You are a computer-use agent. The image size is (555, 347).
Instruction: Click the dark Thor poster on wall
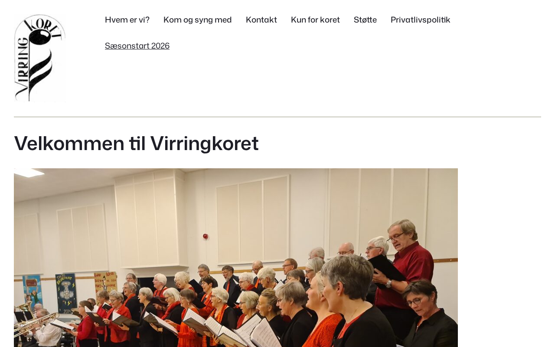point(66,293)
